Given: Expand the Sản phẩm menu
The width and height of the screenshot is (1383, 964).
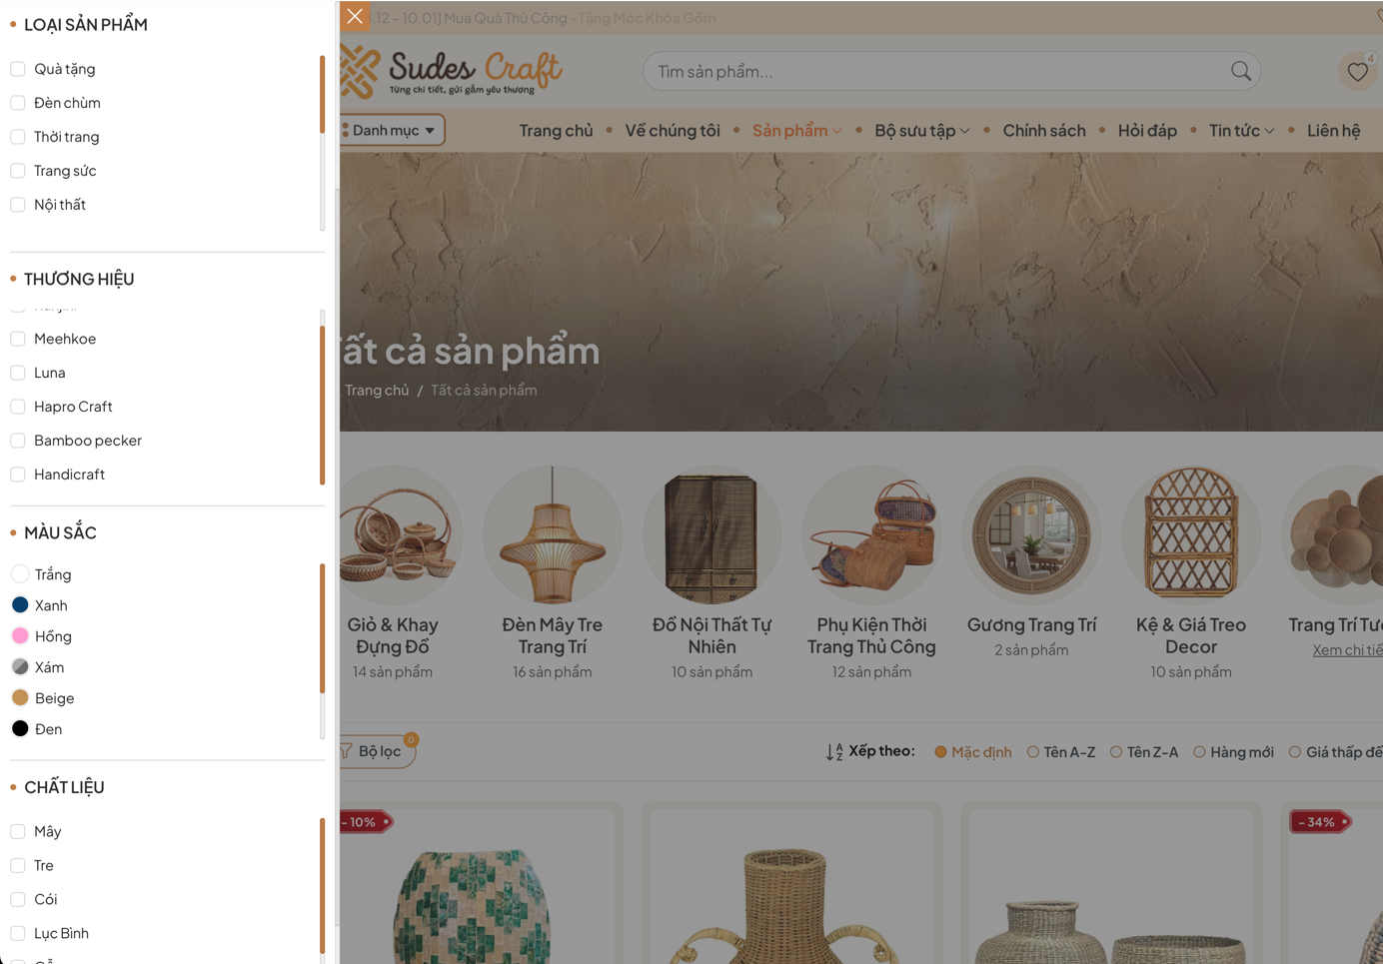Looking at the screenshot, I should pos(796,130).
